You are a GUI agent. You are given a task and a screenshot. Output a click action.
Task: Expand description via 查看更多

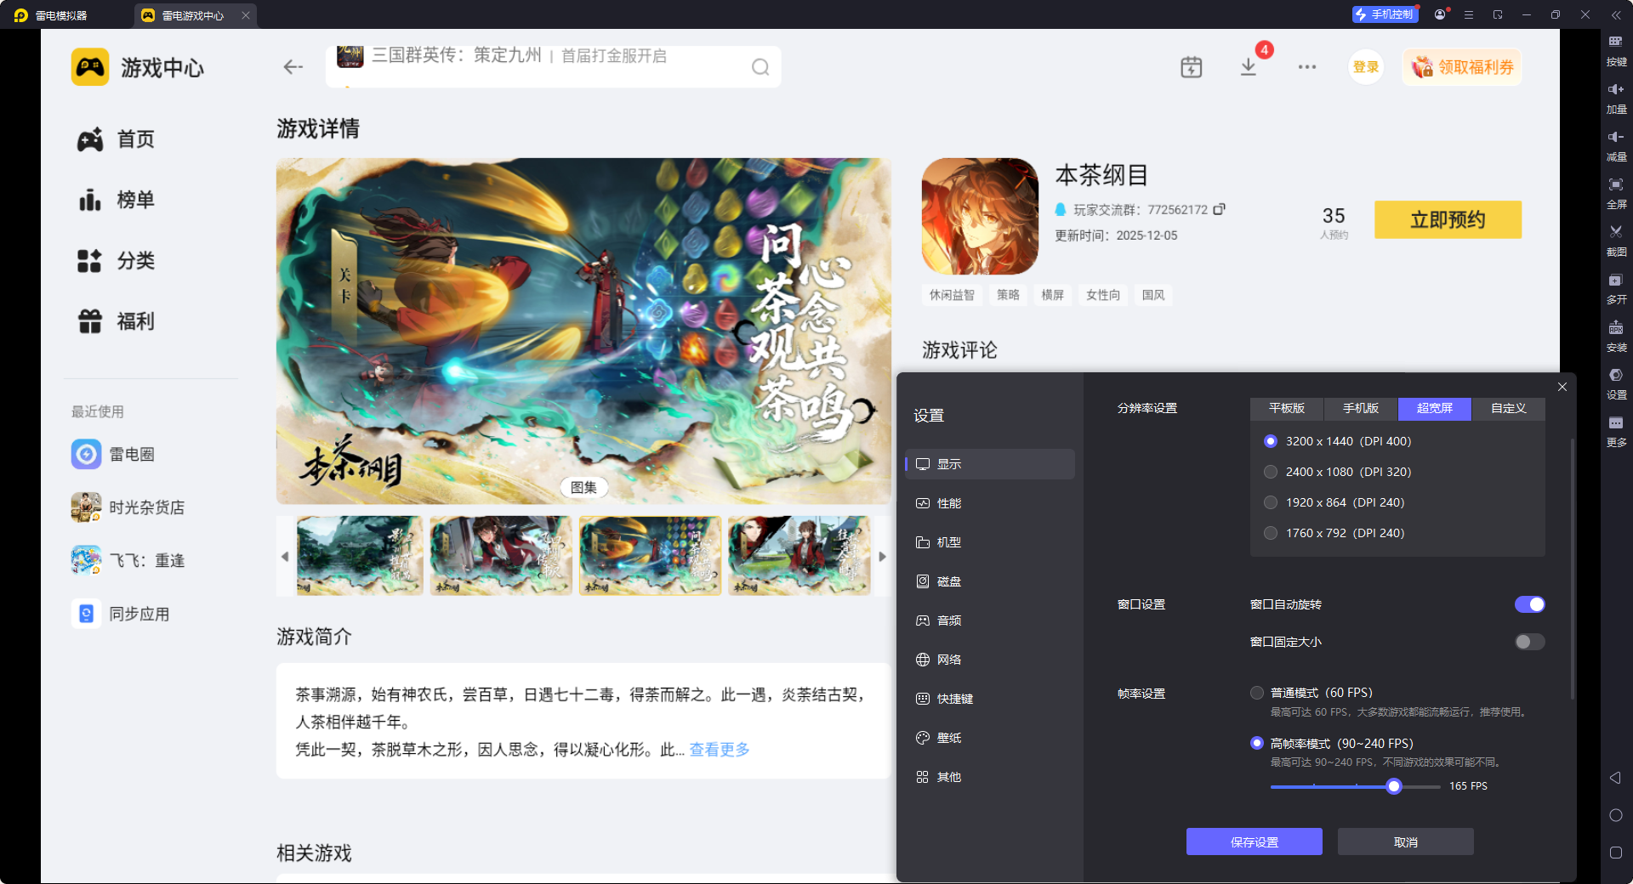pyautogui.click(x=720, y=750)
